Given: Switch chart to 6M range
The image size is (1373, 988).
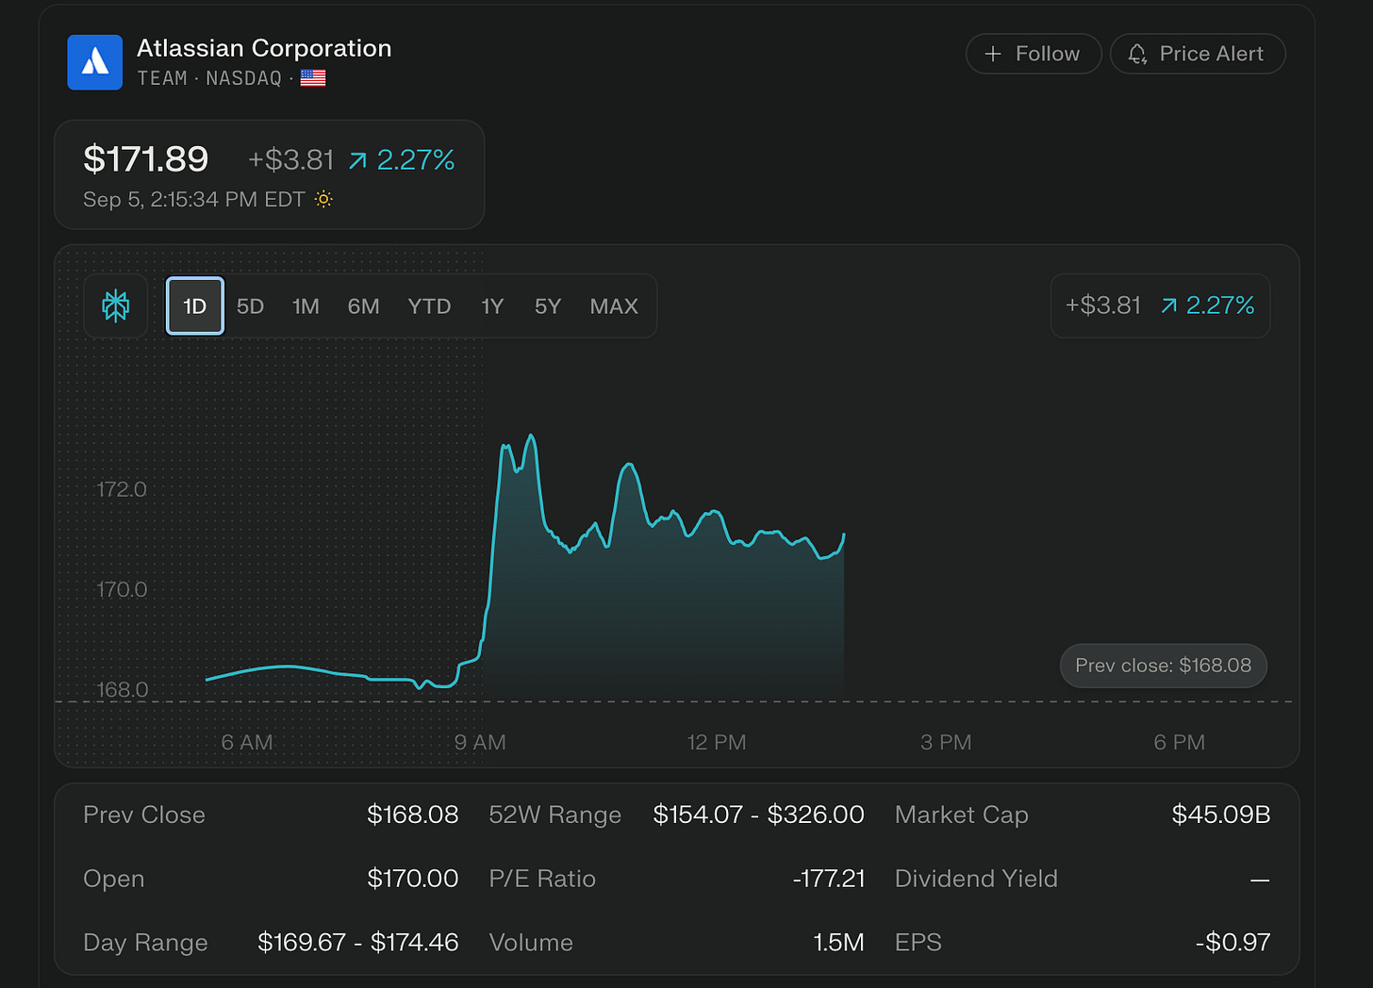Looking at the screenshot, I should [x=363, y=306].
